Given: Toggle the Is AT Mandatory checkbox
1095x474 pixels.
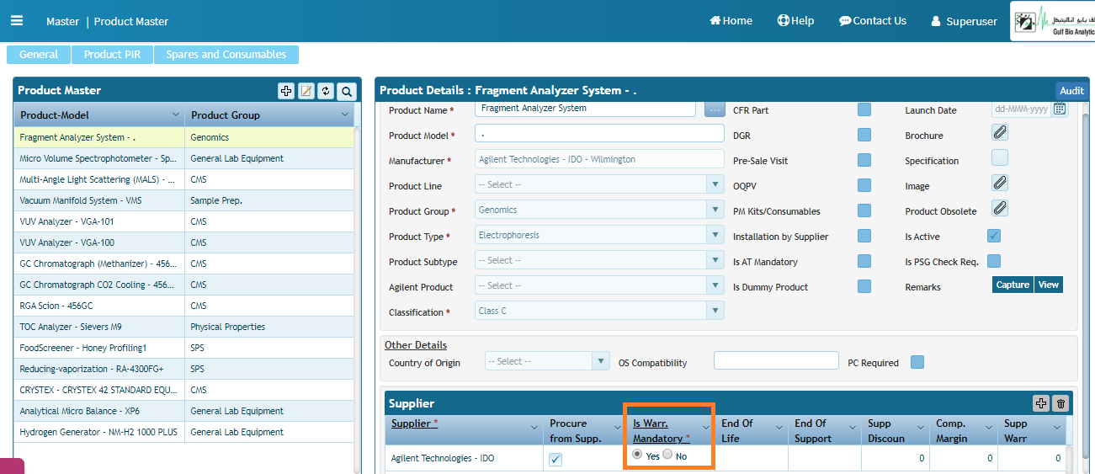Looking at the screenshot, I should click(x=864, y=261).
